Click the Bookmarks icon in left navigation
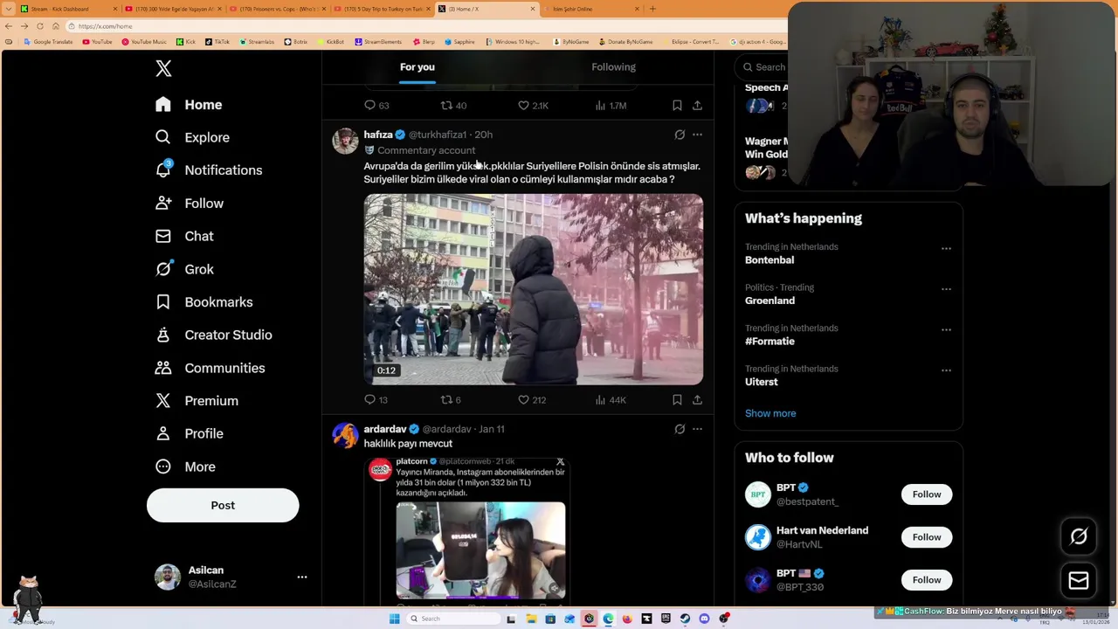 coord(163,302)
